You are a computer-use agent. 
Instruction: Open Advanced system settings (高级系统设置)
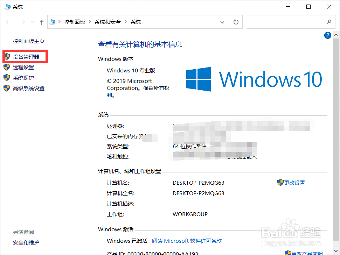[29, 88]
